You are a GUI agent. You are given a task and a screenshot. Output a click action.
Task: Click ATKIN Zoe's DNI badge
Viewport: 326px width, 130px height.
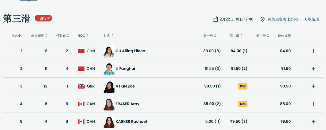tap(243, 86)
